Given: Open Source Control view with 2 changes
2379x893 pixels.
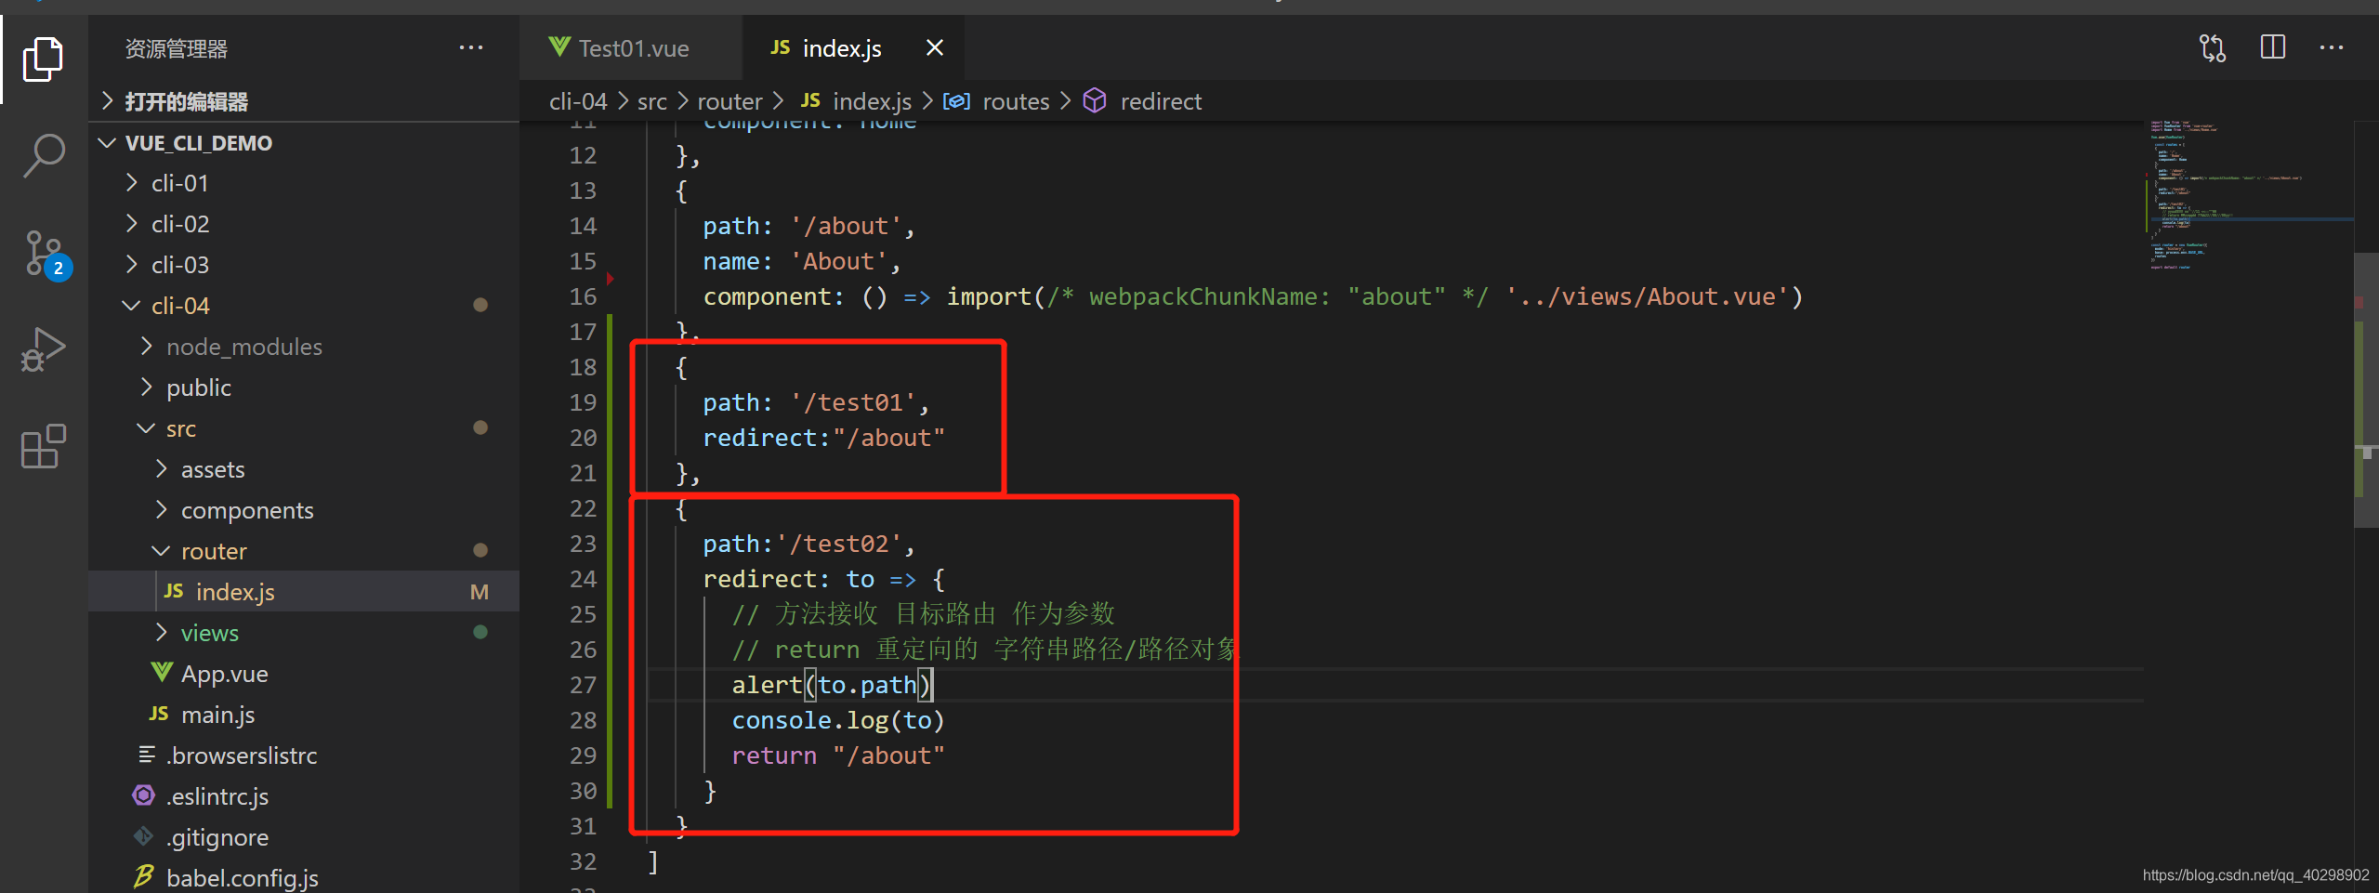Looking at the screenshot, I should click(x=45, y=254).
